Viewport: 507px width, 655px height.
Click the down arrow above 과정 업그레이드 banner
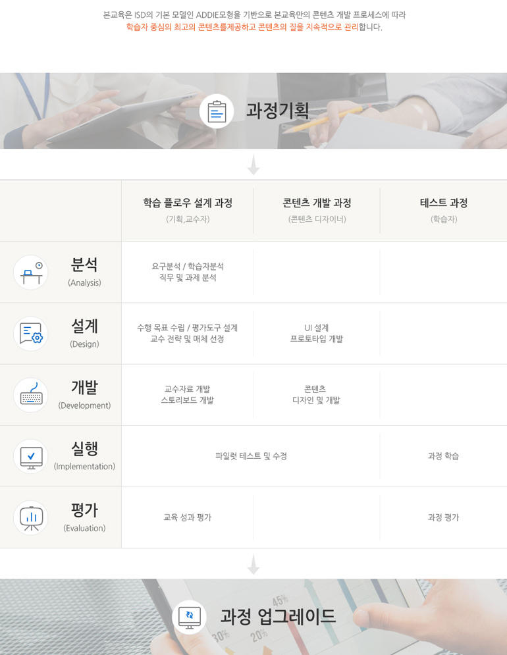254,563
